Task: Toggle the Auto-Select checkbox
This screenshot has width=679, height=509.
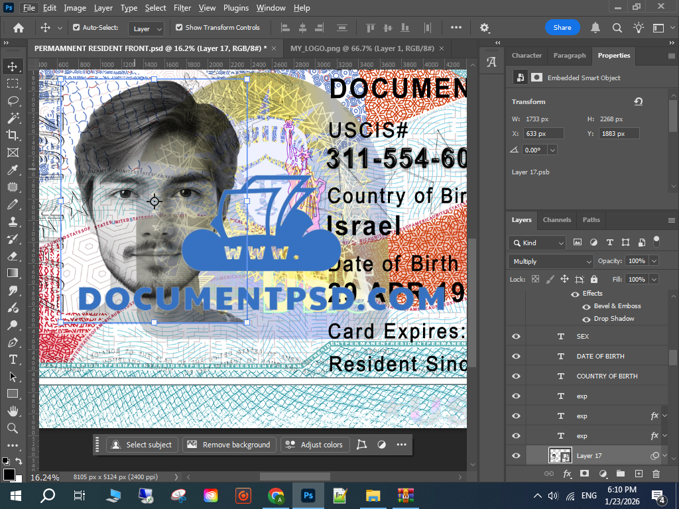Action: point(76,28)
